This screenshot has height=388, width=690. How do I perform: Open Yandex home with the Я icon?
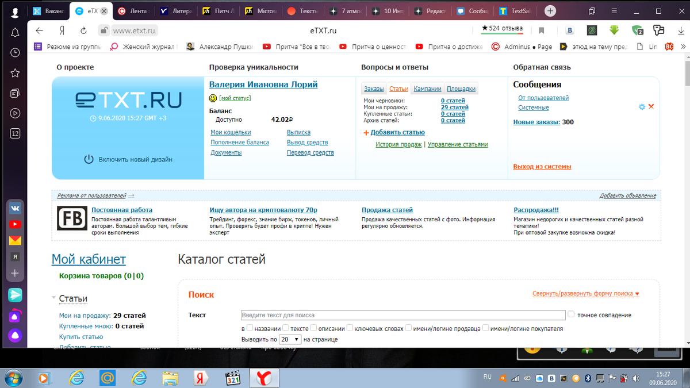(x=62, y=31)
